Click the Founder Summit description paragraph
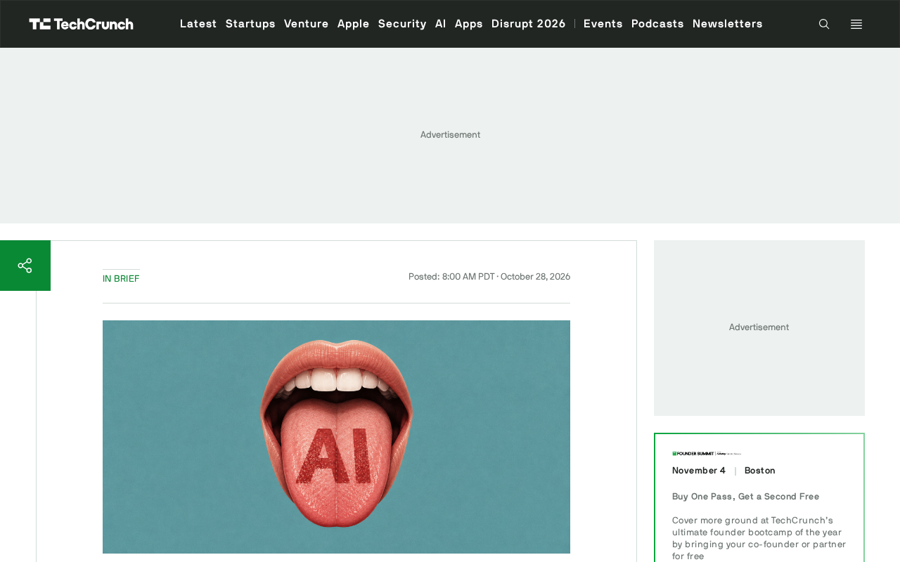 (759, 538)
